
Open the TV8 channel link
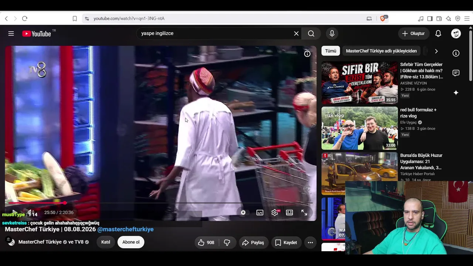79,242
